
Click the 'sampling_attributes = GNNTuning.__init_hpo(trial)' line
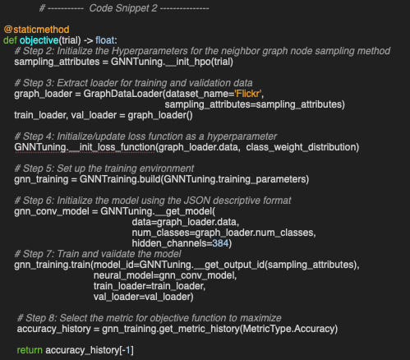(124, 62)
